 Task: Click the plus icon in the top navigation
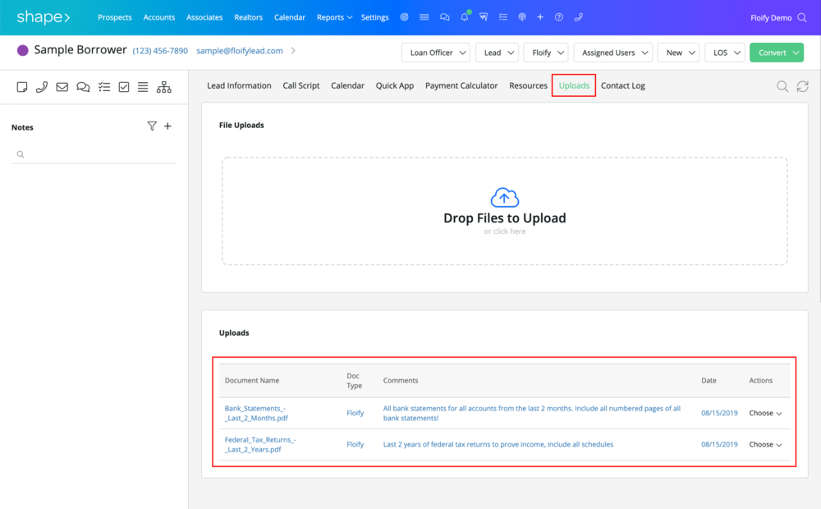point(540,17)
